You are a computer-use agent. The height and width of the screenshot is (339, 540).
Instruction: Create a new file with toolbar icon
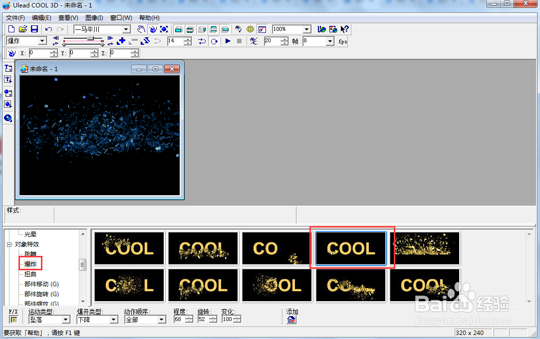11,29
